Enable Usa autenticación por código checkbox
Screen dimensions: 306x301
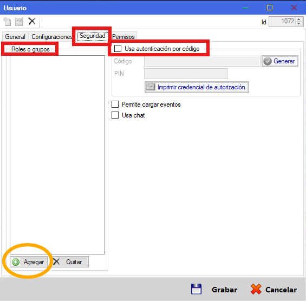click(118, 48)
